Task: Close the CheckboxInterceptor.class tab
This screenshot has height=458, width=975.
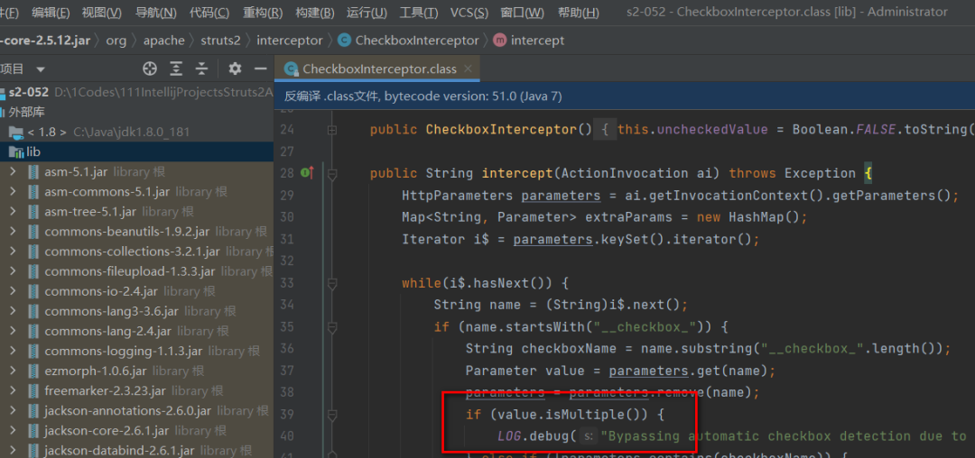Action: 469,69
